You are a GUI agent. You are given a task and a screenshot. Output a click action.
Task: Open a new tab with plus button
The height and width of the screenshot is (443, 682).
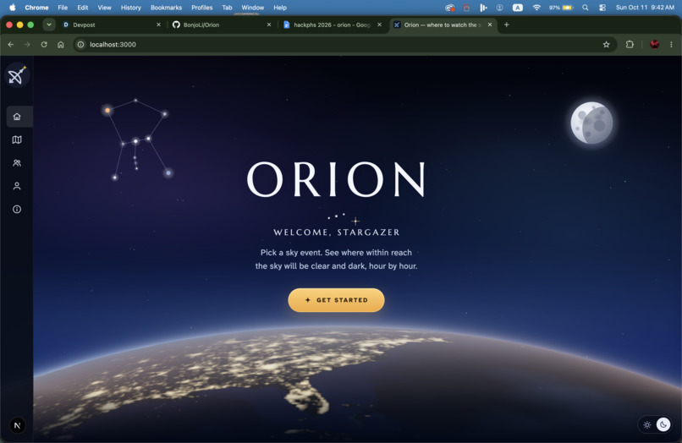click(x=506, y=25)
